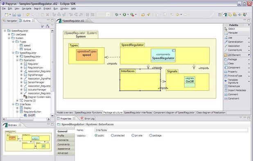The height and width of the screenshot is (161, 253).
Task: Open the Advanced properties section
Action: click(x=66, y=153)
